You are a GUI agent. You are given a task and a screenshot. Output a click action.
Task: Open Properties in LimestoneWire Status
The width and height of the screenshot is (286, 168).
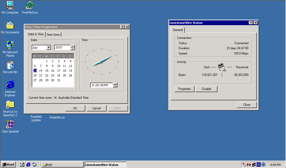click(185, 89)
